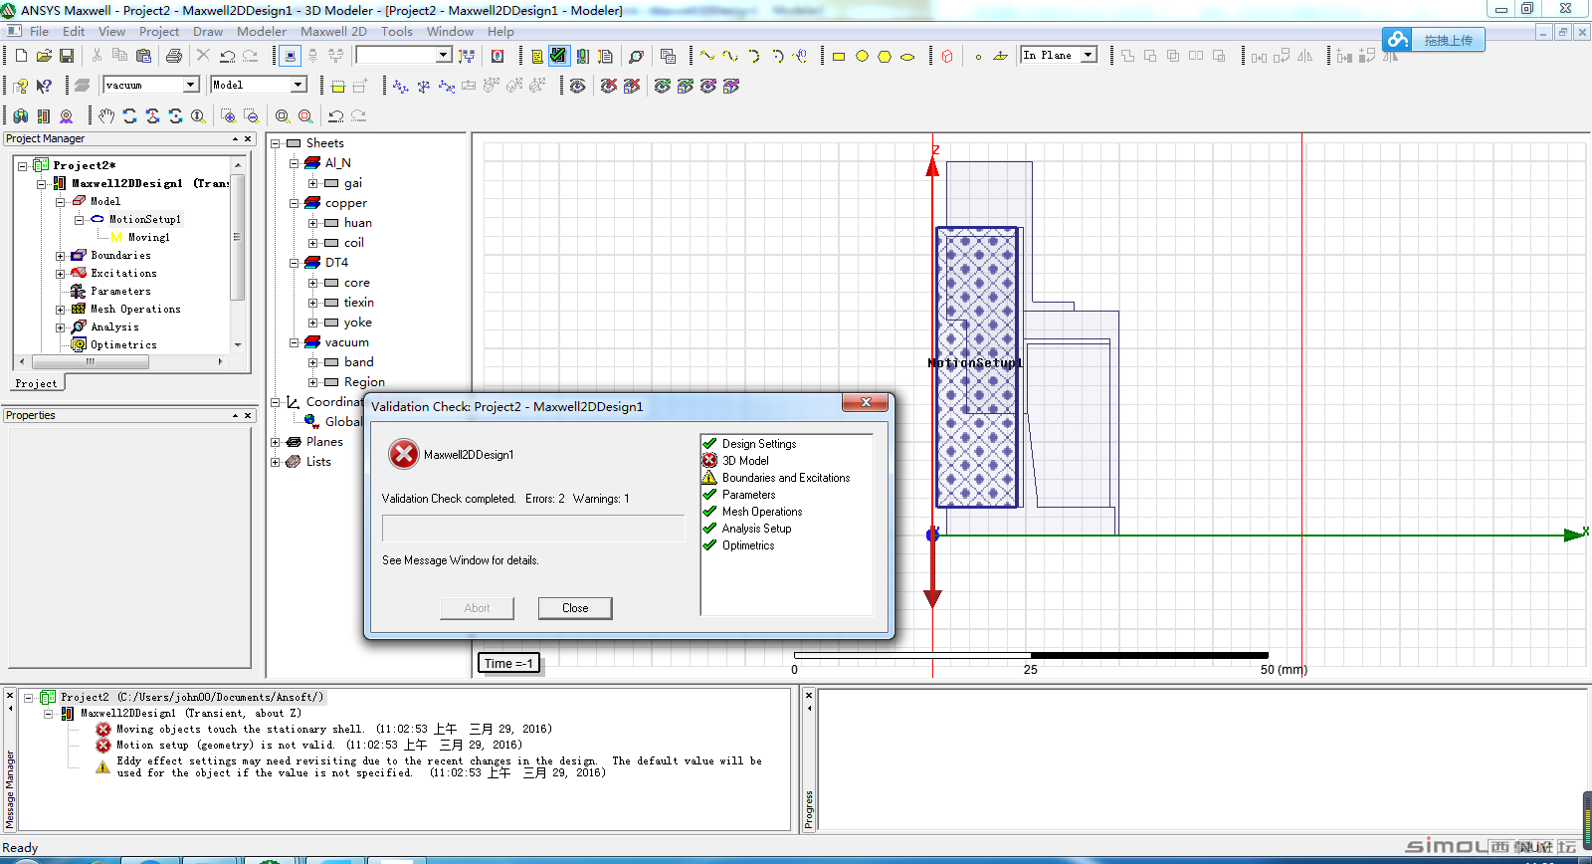The height and width of the screenshot is (864, 1592).
Task: Click the Rotate view tool icon
Action: click(x=129, y=115)
